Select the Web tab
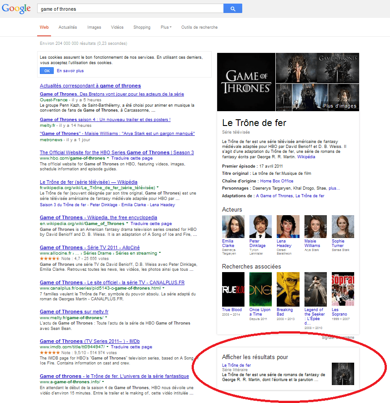The height and width of the screenshot is (403, 390). 44,27
